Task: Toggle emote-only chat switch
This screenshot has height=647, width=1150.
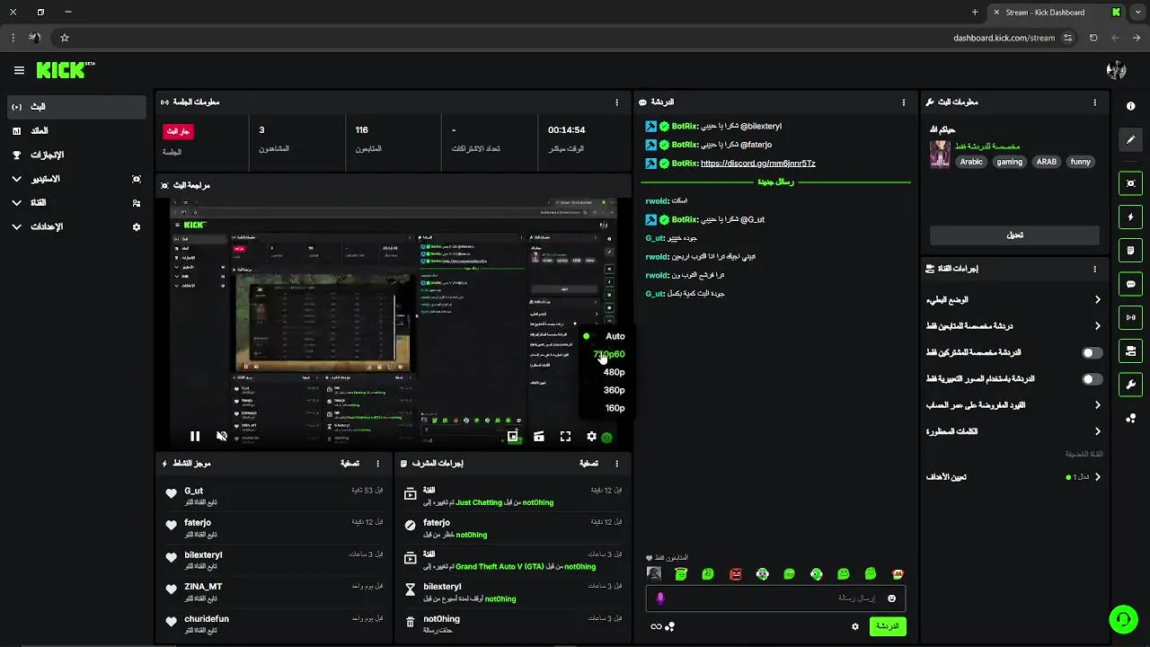Action: click(1092, 379)
